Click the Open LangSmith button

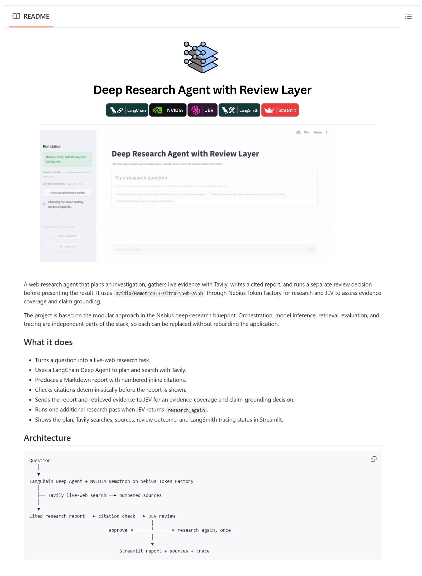(68, 236)
